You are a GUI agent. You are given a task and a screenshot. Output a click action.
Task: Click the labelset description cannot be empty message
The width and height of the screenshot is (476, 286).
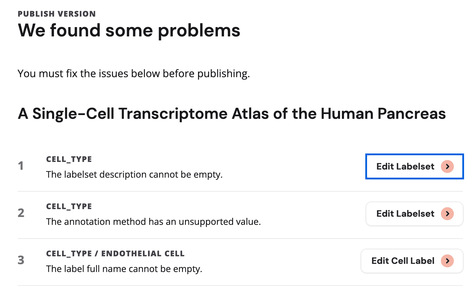point(134,174)
